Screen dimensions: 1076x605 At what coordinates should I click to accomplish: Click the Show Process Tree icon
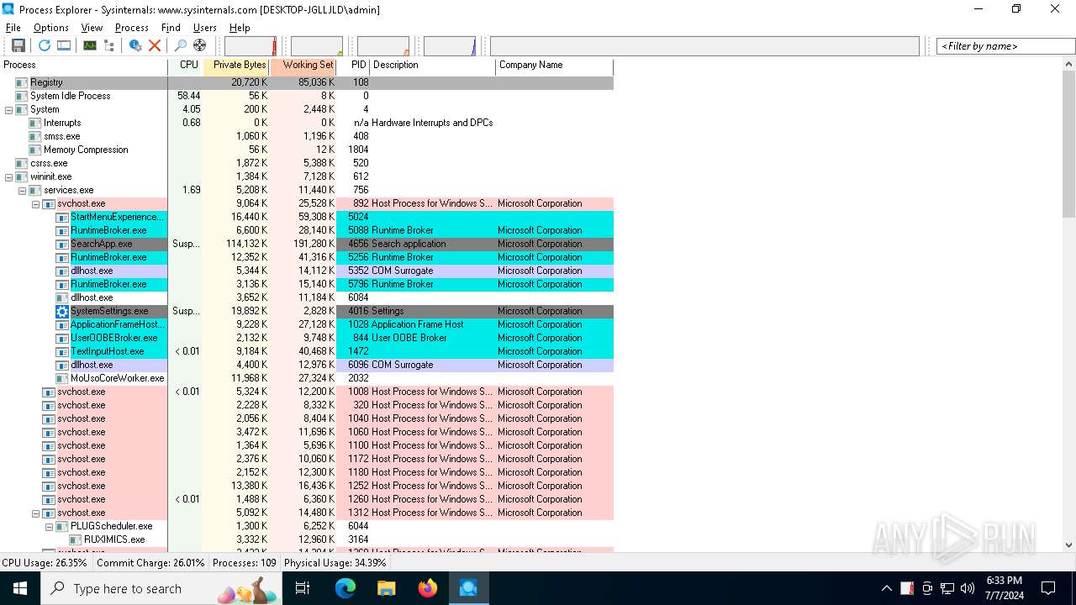tap(109, 45)
